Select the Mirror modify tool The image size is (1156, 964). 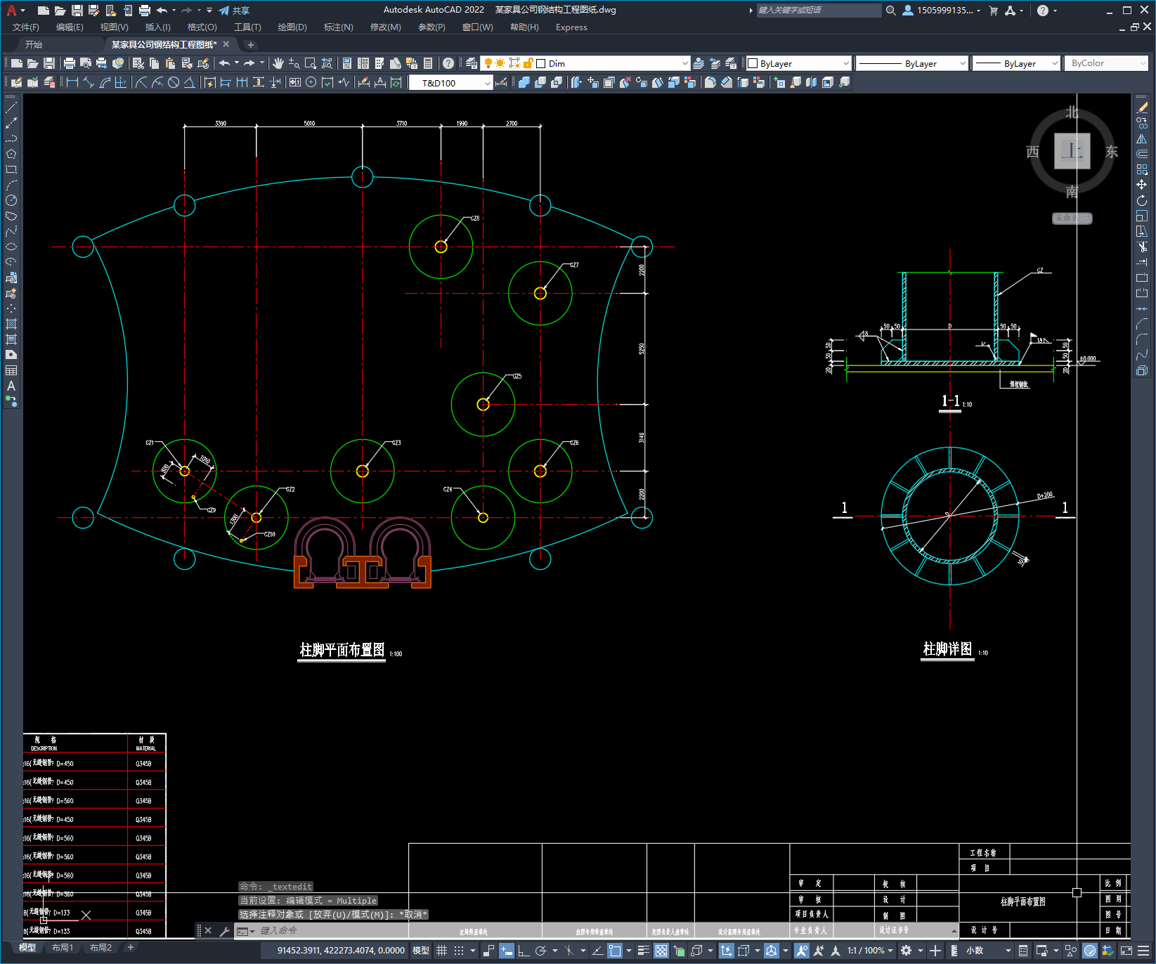coord(1142,138)
